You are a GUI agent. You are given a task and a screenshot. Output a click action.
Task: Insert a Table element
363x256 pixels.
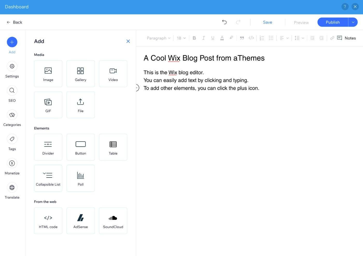pos(113,147)
